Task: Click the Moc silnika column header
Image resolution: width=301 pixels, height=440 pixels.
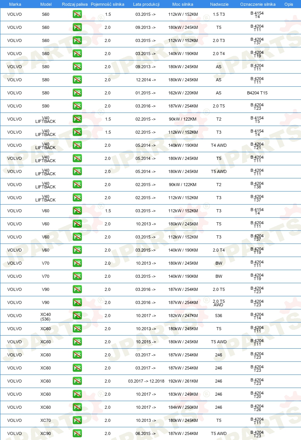Action: [x=183, y=4]
